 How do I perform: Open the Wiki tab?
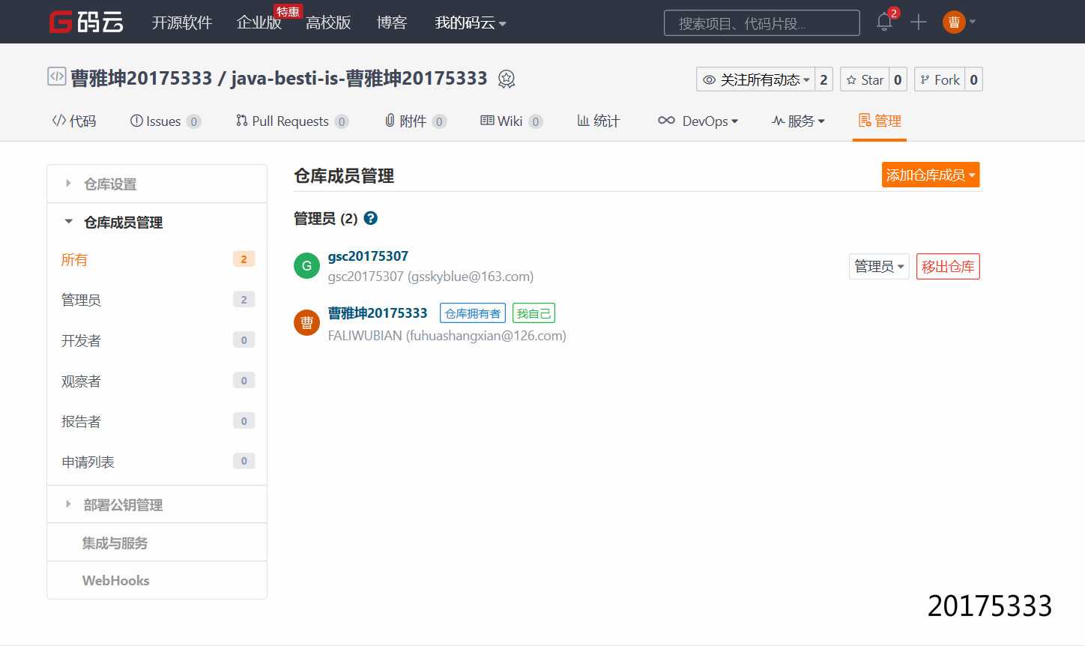coord(512,121)
